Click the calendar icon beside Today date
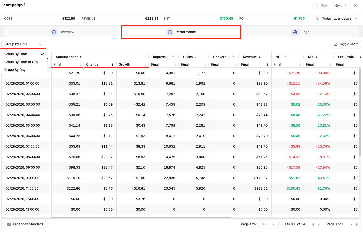 coord(318,19)
